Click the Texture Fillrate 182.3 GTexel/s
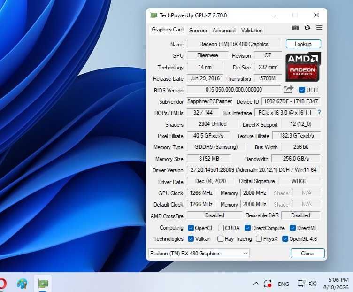 297,136
